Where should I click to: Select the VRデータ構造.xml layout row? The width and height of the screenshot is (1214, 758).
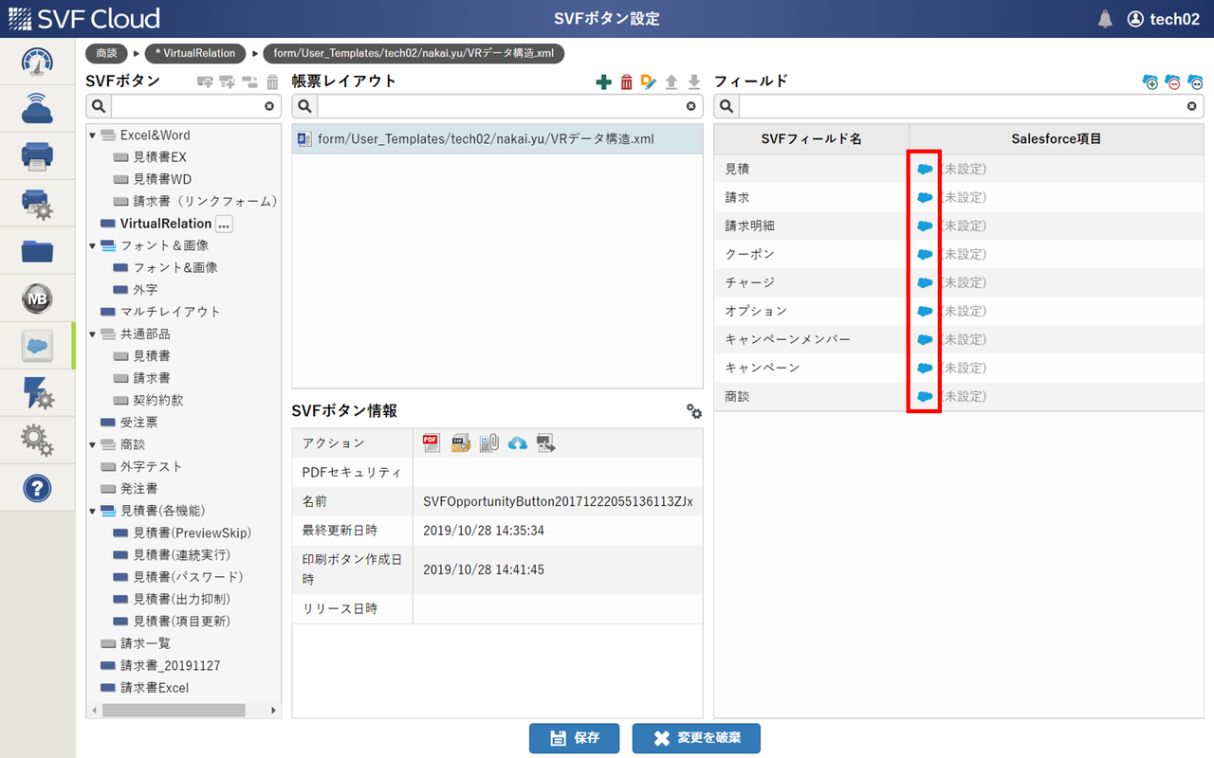point(497,139)
